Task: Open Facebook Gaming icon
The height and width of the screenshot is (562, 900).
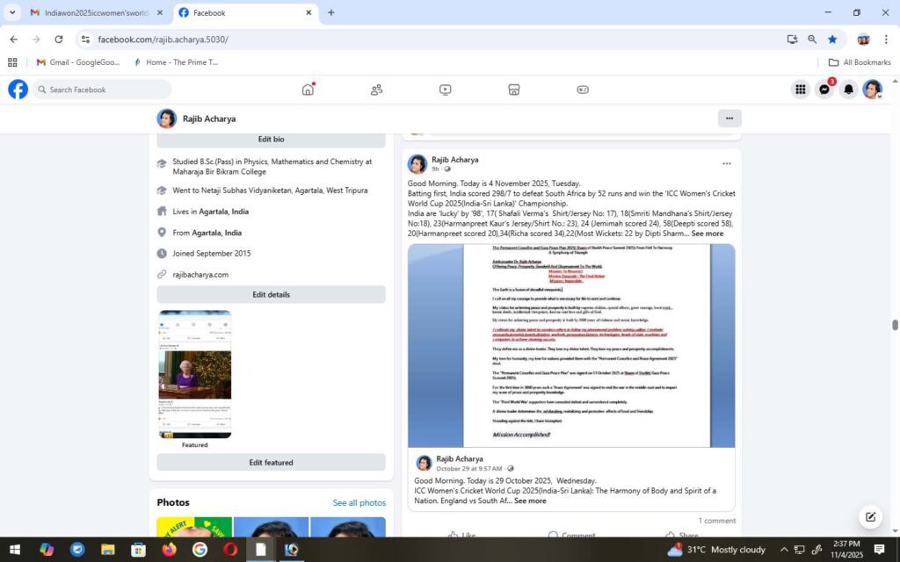Action: click(x=583, y=90)
